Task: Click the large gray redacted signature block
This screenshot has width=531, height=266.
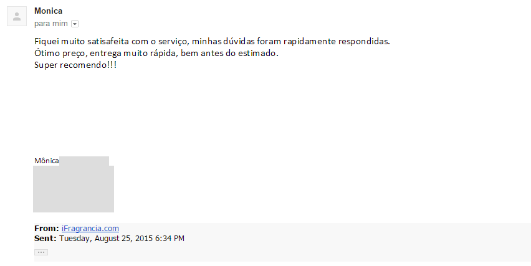Action: [x=74, y=189]
